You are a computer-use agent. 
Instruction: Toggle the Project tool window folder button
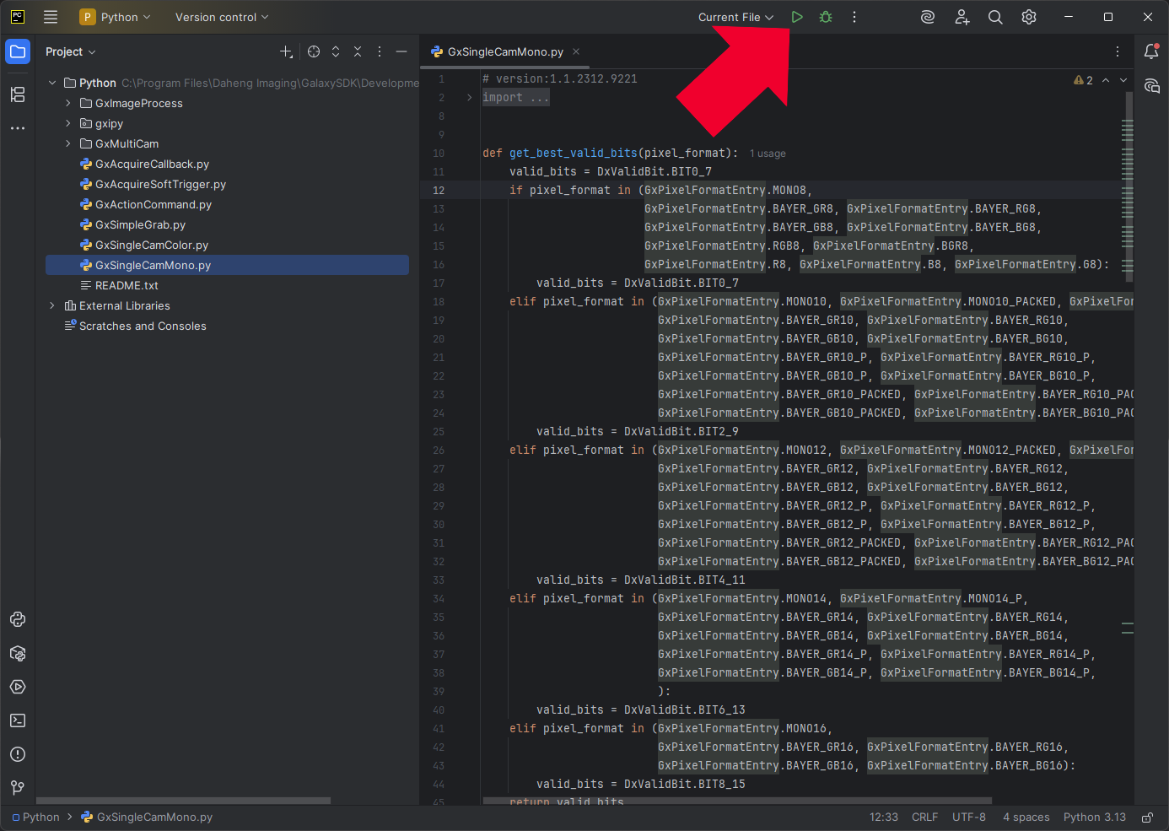click(x=18, y=51)
